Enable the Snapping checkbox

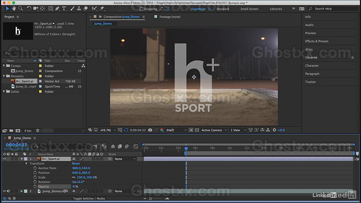[142, 9]
